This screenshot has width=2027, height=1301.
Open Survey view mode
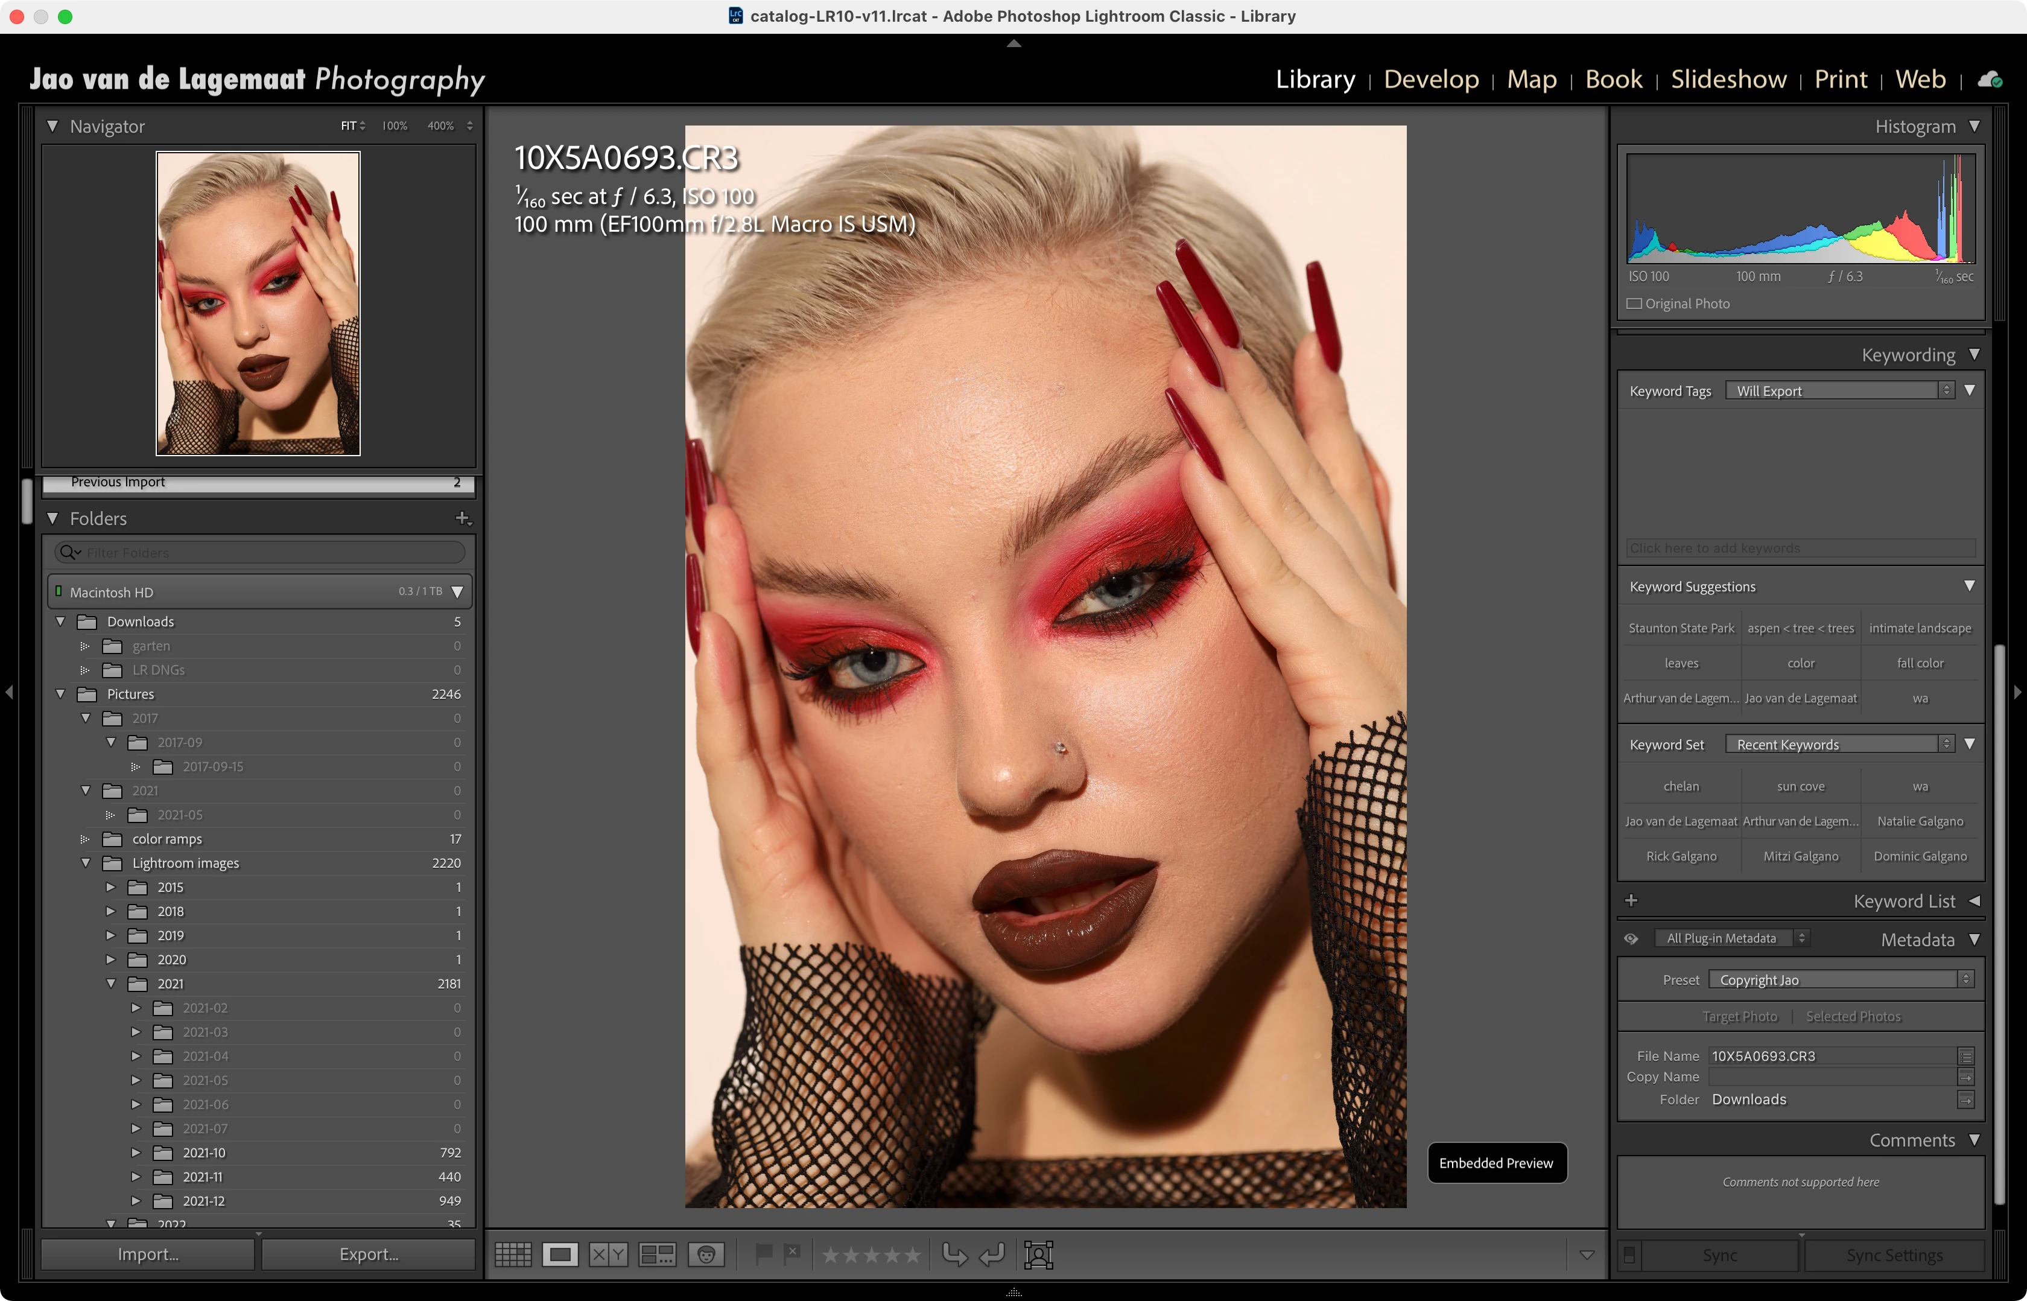657,1255
